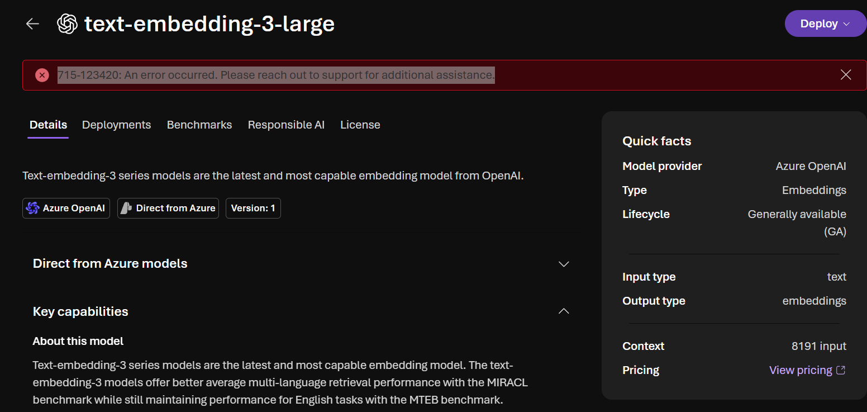867x412 pixels.
Task: Click the 8191 input context value
Action: tap(819, 346)
